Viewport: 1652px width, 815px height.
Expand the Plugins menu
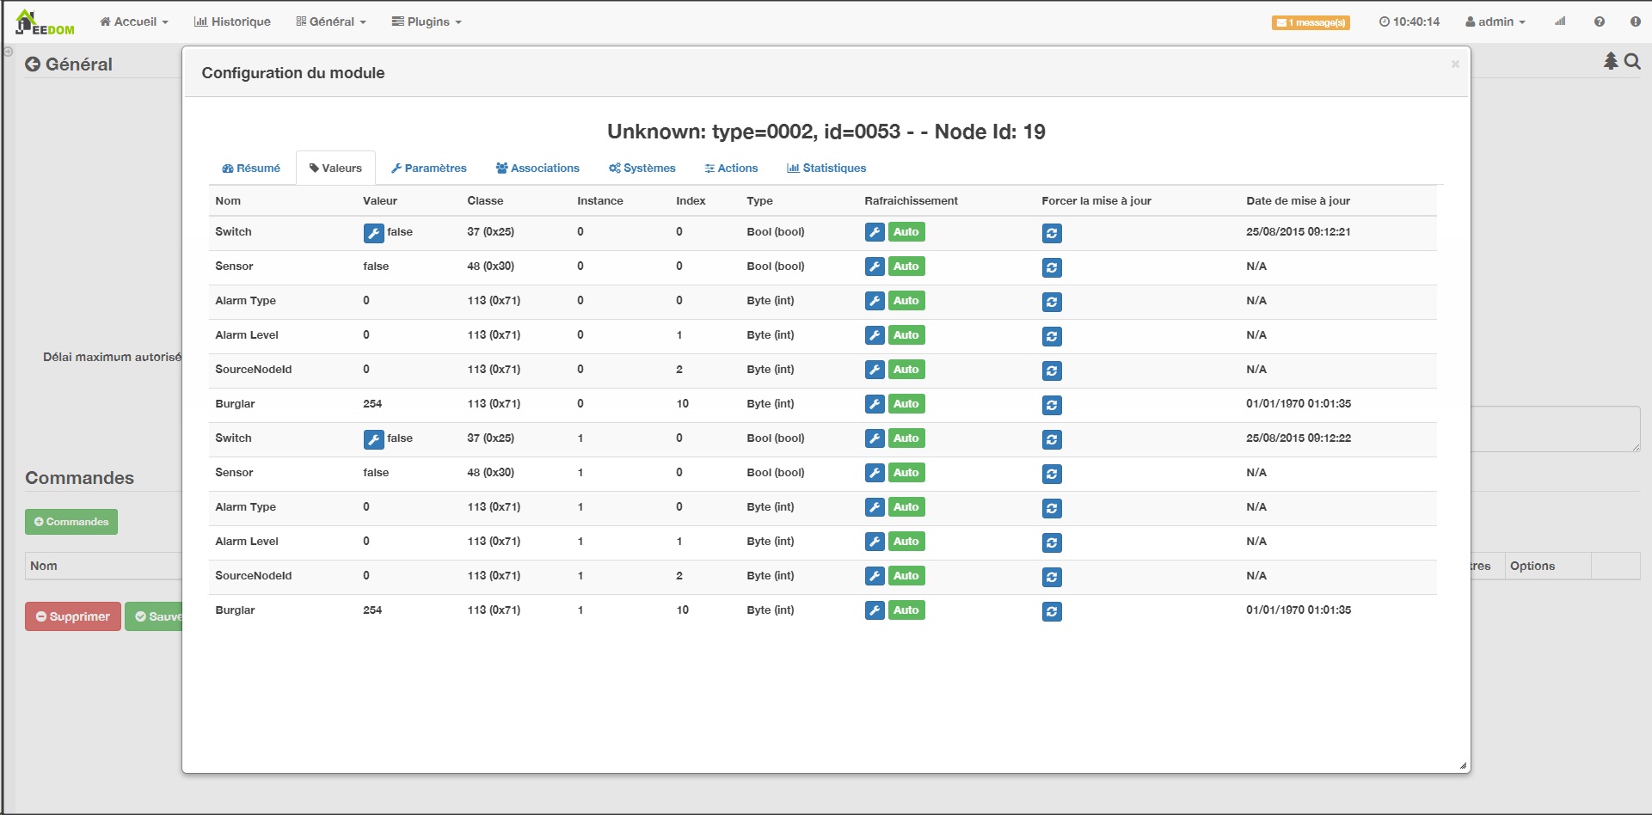point(427,21)
